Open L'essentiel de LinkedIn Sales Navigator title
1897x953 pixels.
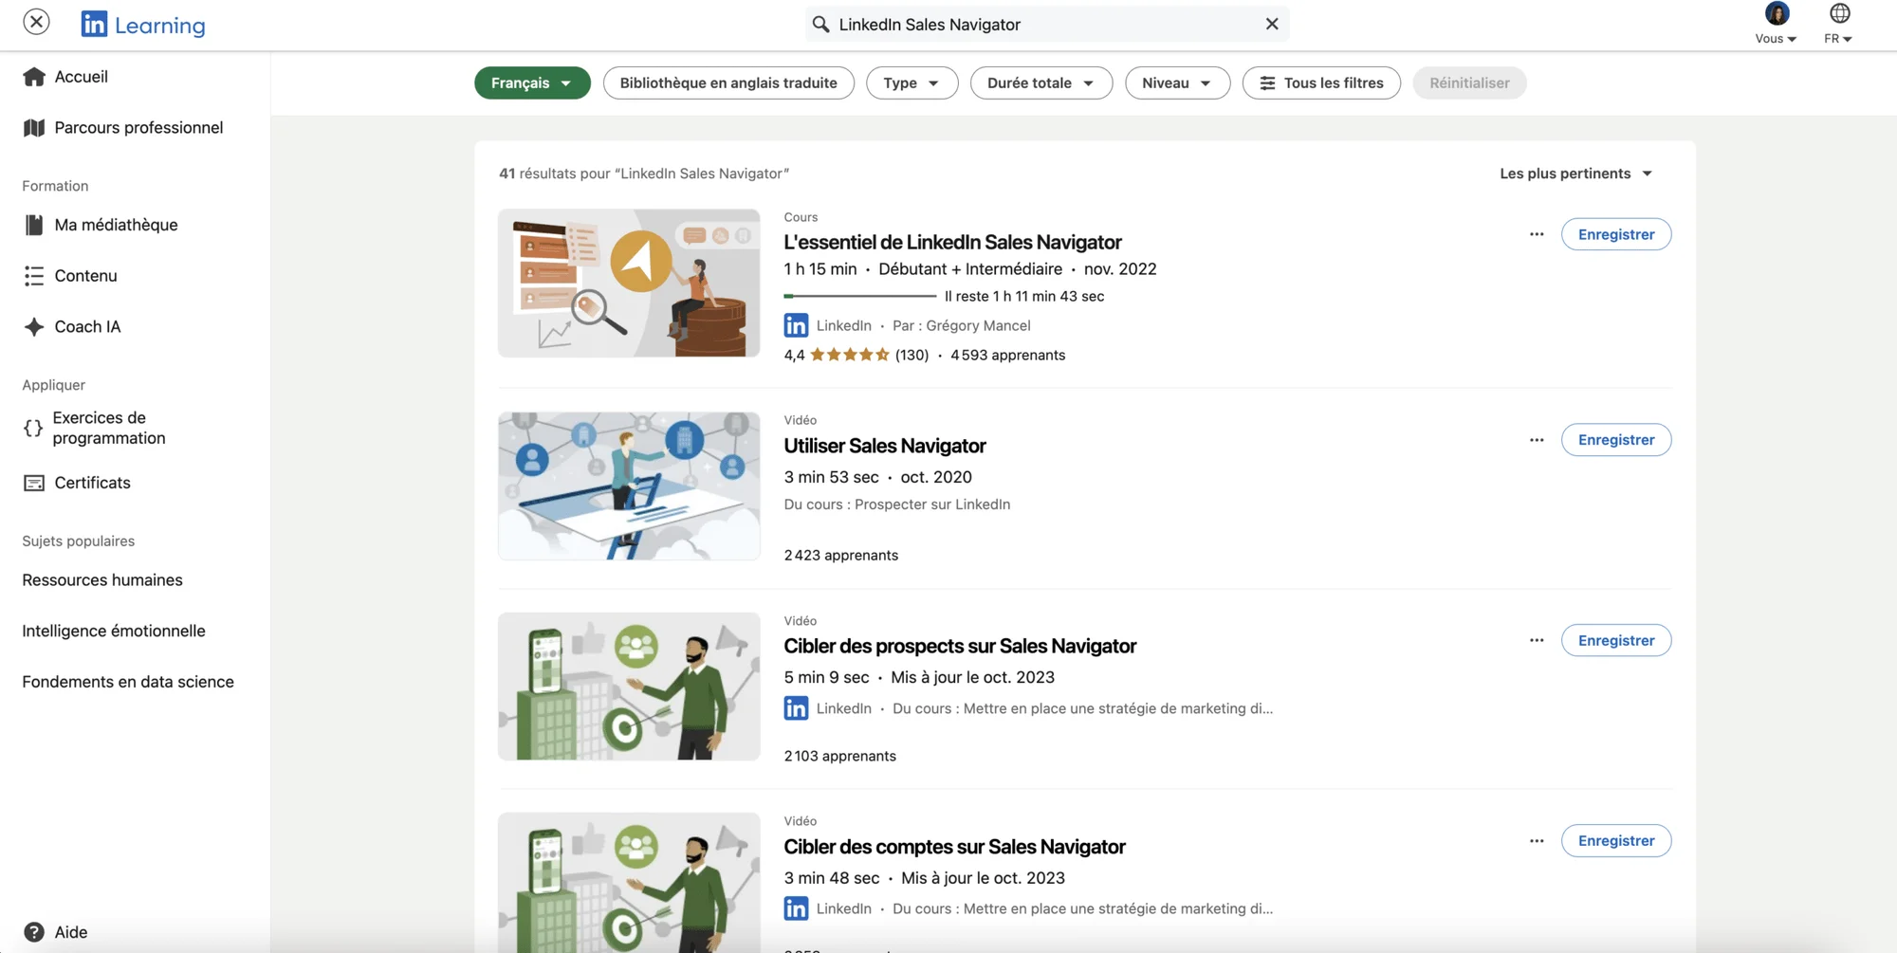pyautogui.click(x=952, y=243)
